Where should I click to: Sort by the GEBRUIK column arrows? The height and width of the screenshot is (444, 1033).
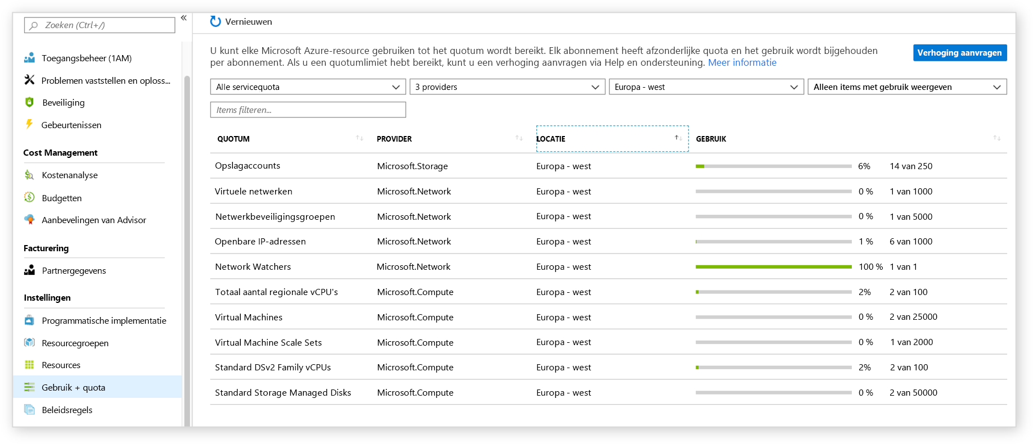996,138
